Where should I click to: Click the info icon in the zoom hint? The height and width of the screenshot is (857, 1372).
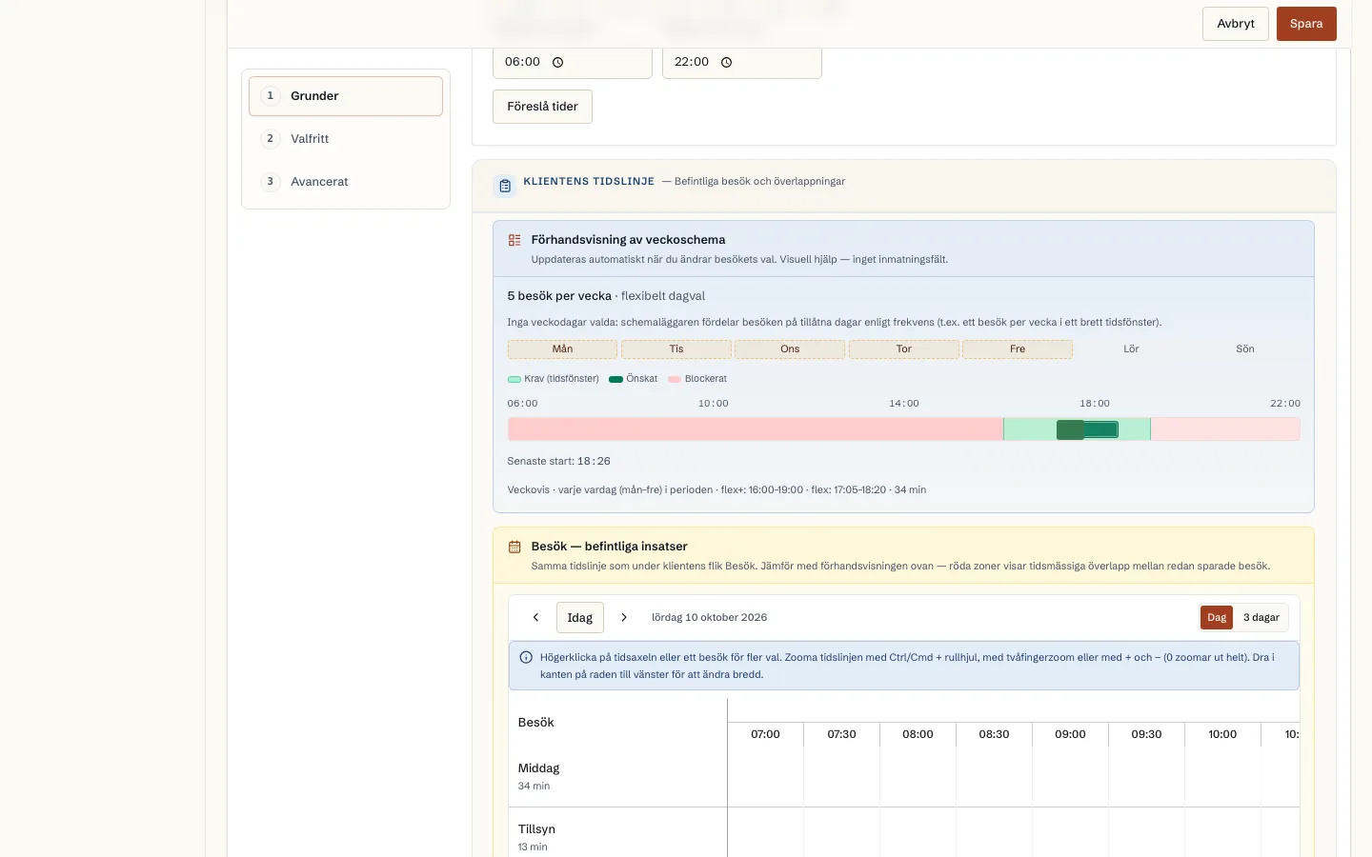(x=526, y=657)
